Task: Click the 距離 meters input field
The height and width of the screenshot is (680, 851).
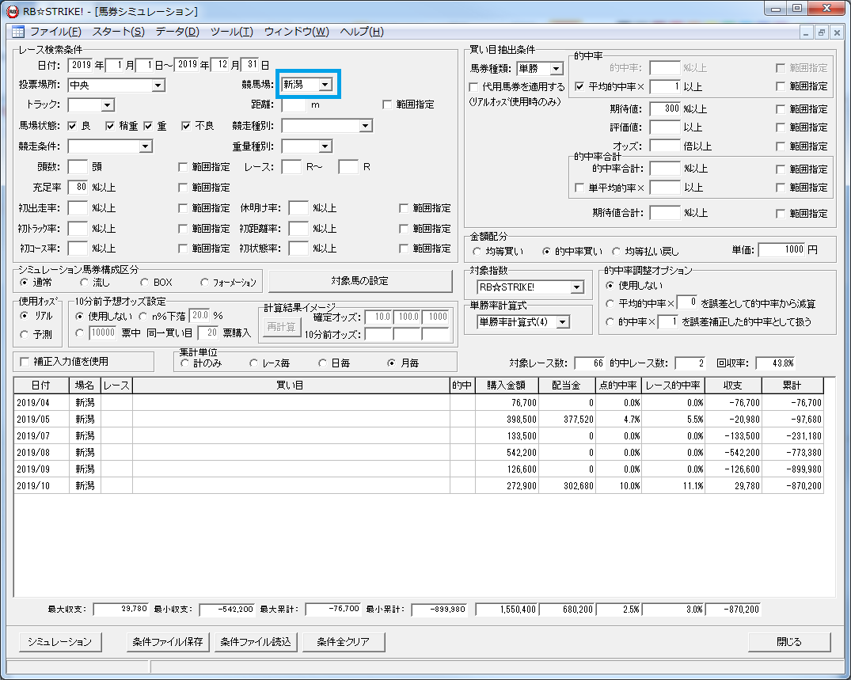Action: tap(294, 104)
